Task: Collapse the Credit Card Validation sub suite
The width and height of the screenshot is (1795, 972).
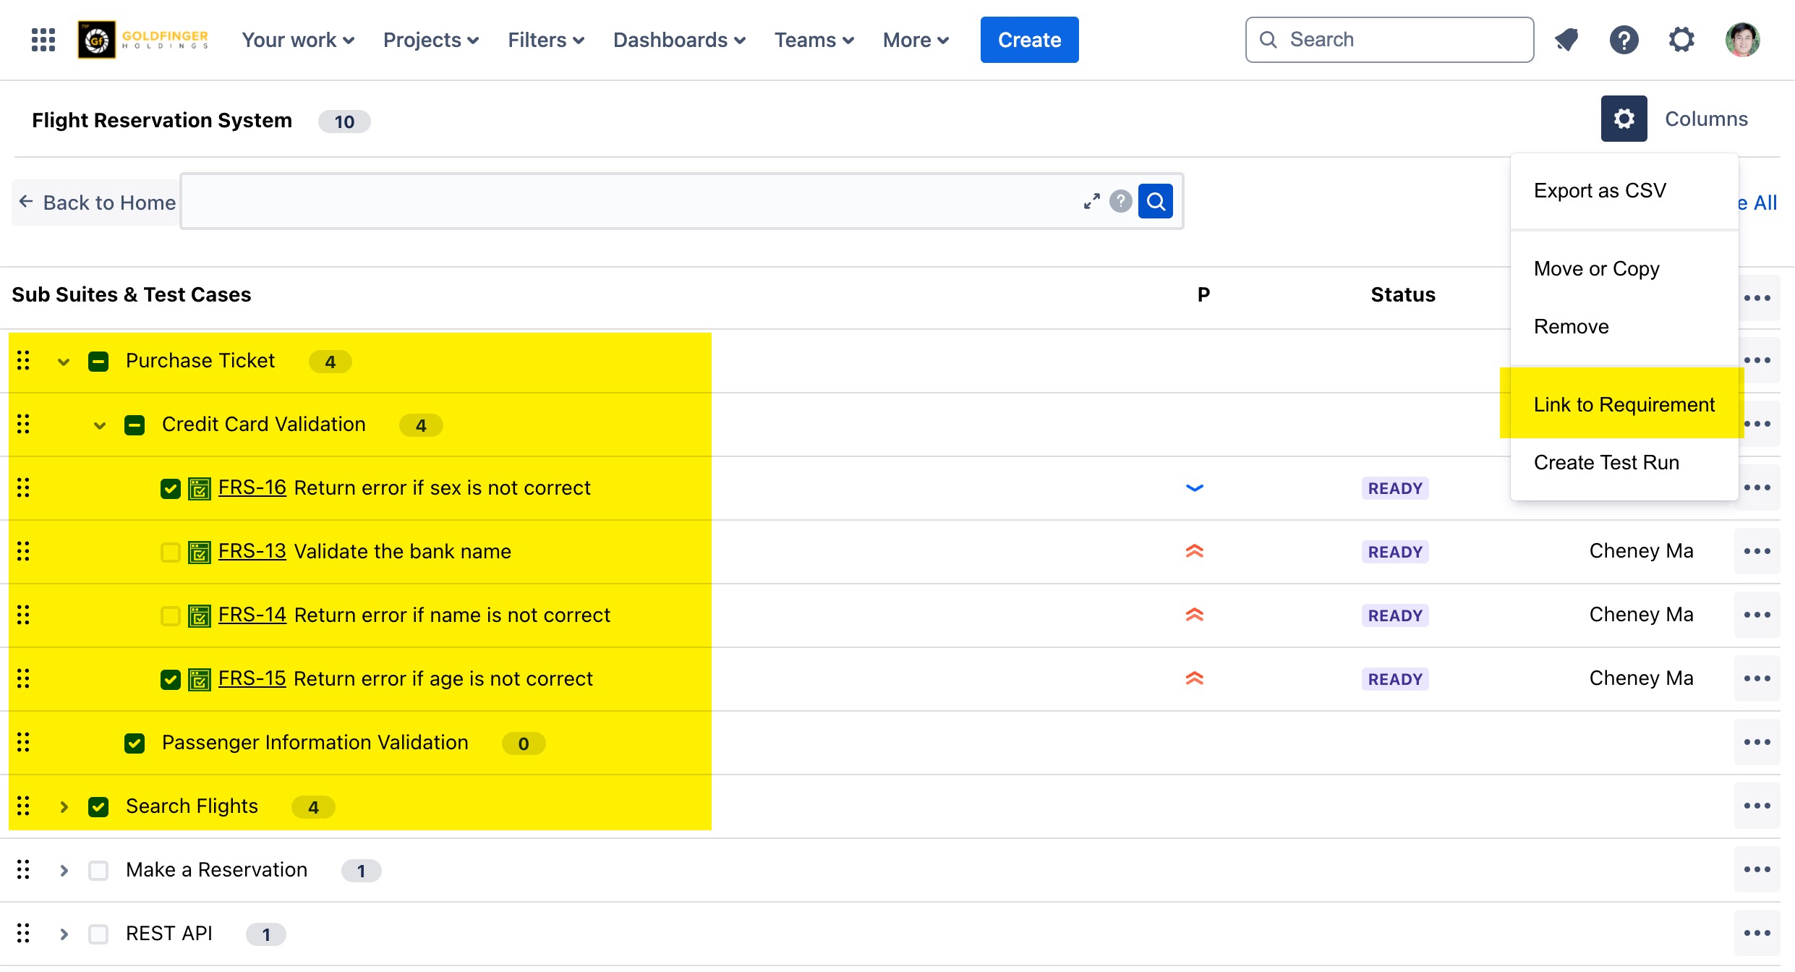Action: 100,425
